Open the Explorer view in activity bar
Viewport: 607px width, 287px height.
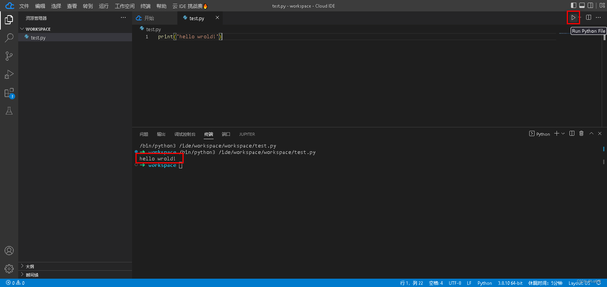click(x=9, y=19)
